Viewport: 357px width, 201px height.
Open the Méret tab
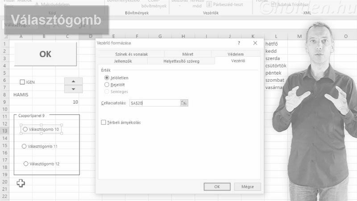pos(187,54)
